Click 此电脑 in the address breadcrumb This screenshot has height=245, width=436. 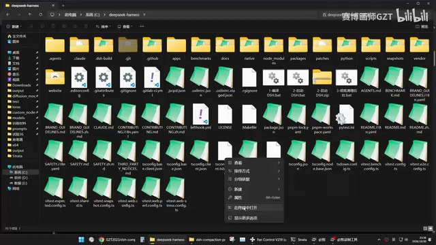(x=70, y=15)
